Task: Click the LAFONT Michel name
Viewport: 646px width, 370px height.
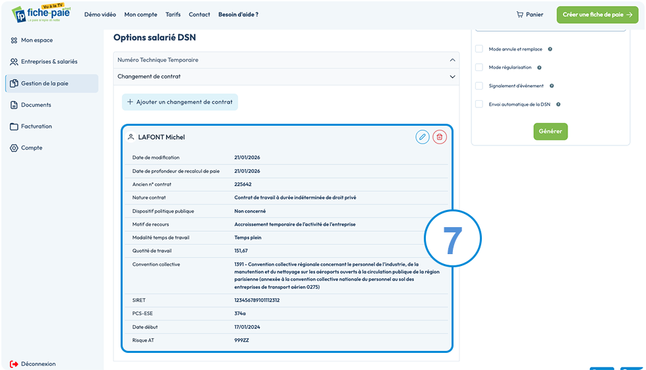Action: coord(161,137)
